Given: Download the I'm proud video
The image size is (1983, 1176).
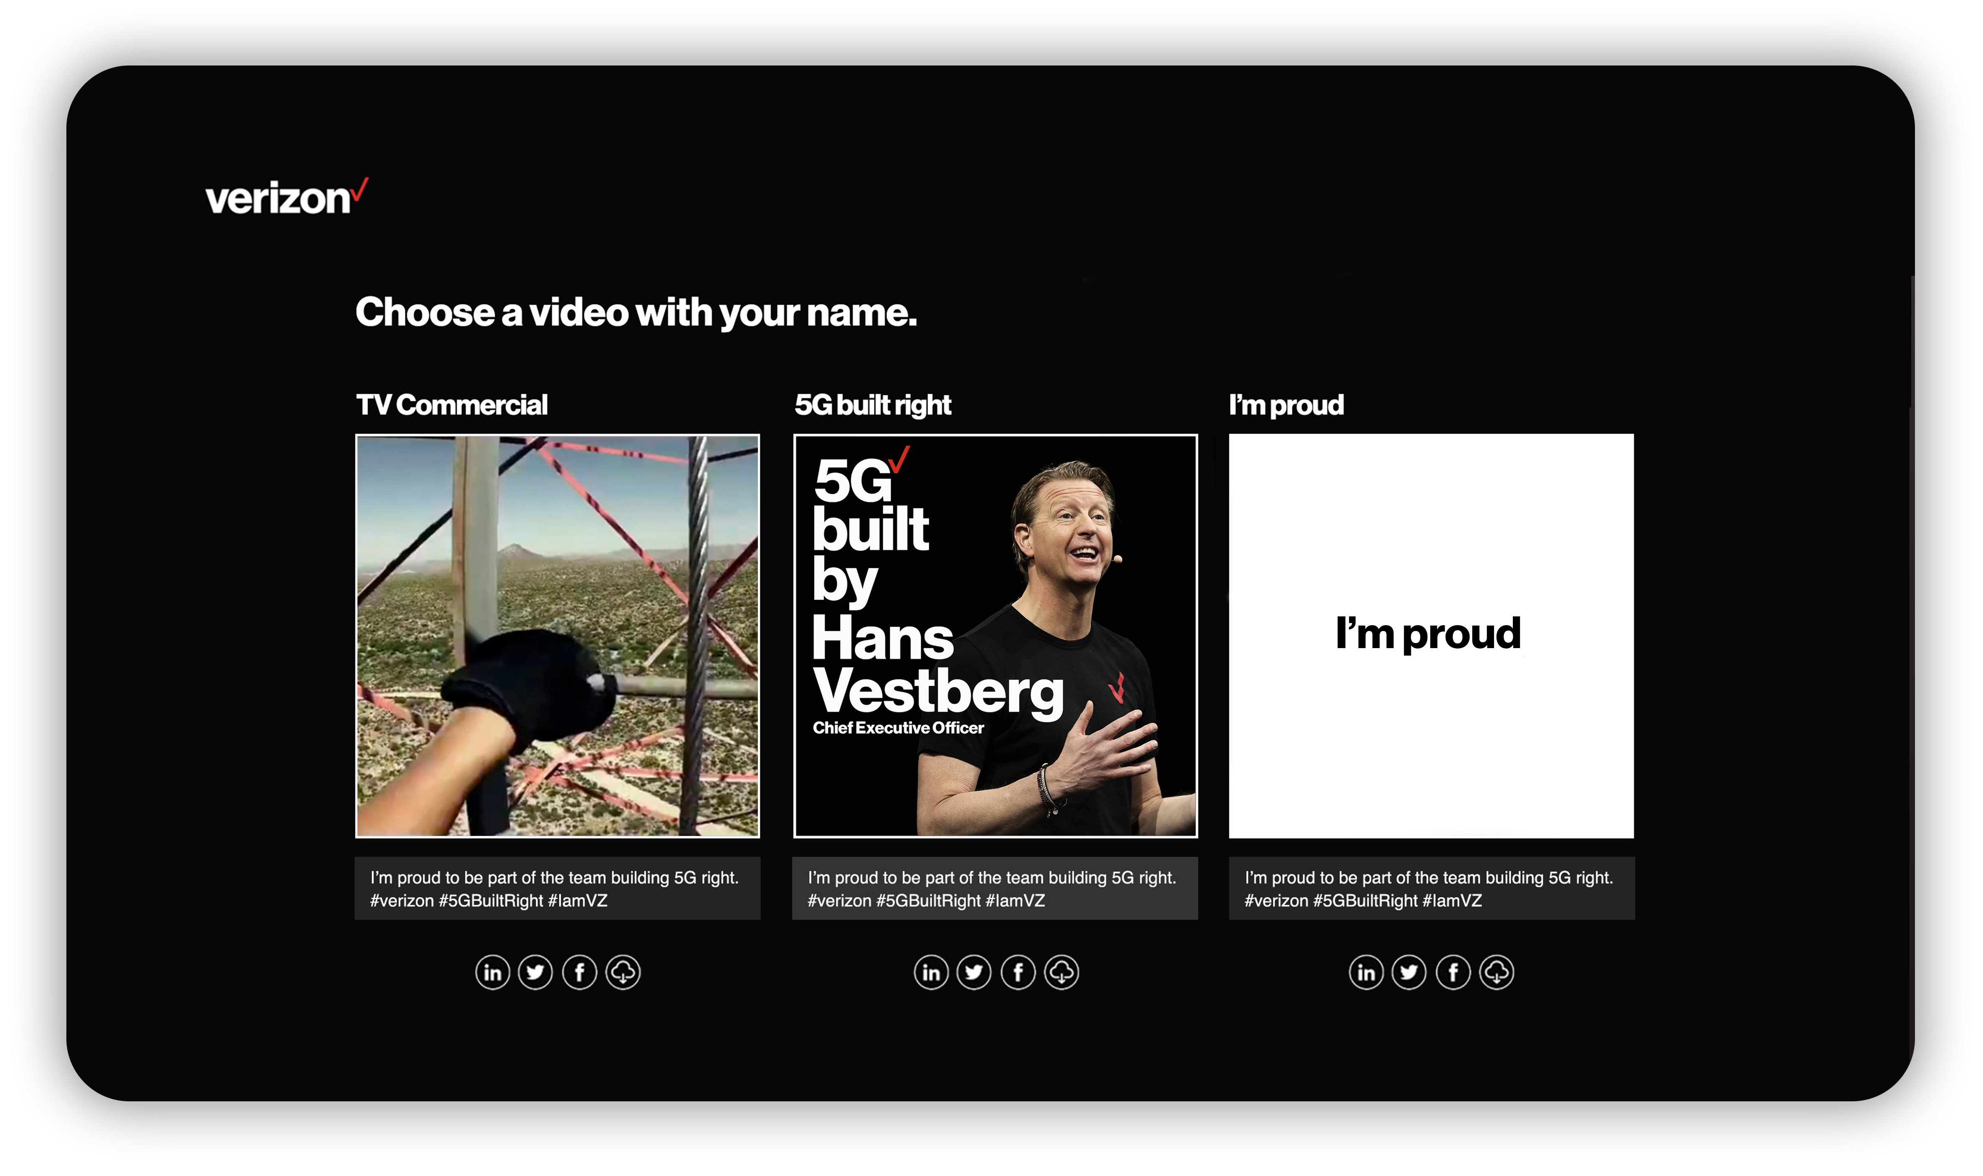Looking at the screenshot, I should [x=1497, y=972].
